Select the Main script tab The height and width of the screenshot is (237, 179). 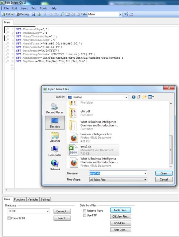click(x=7, y=22)
